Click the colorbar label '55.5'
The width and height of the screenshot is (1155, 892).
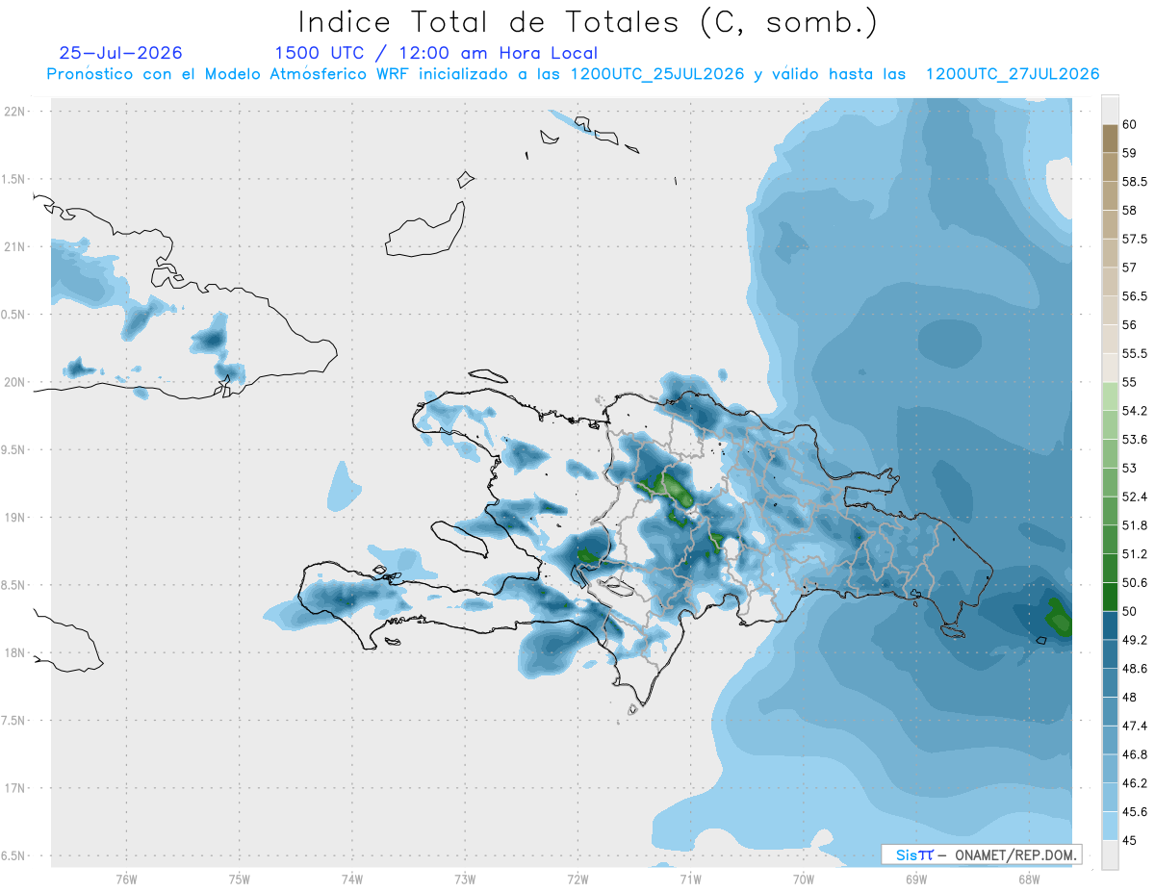[x=1135, y=354]
